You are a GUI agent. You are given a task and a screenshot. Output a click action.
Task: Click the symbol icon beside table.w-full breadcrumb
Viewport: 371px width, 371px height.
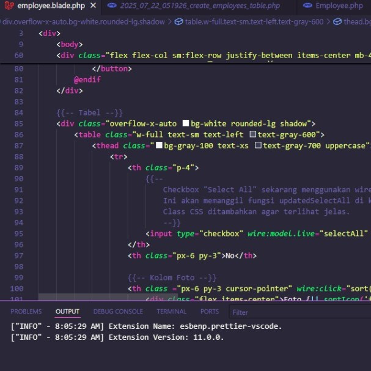click(178, 21)
